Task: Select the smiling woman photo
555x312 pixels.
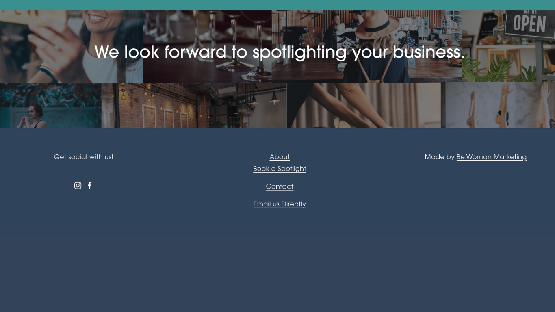Action: pos(72,46)
